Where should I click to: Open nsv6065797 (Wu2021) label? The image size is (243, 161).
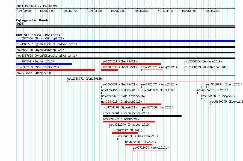coord(213,90)
